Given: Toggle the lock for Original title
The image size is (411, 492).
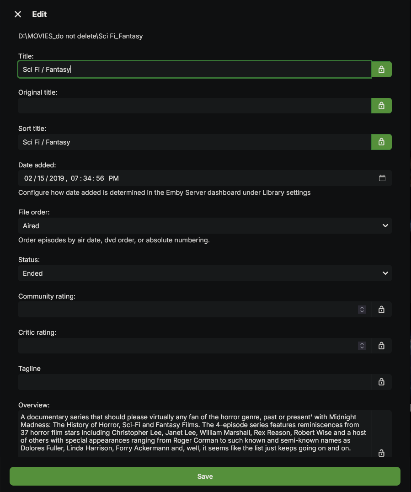Looking at the screenshot, I should coord(381,106).
